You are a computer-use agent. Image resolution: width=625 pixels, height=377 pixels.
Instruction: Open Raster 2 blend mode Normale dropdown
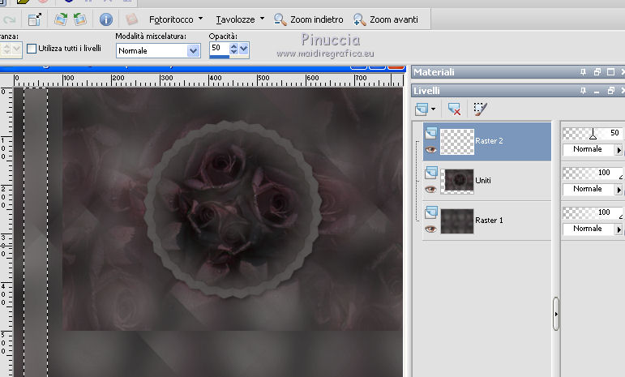click(620, 150)
